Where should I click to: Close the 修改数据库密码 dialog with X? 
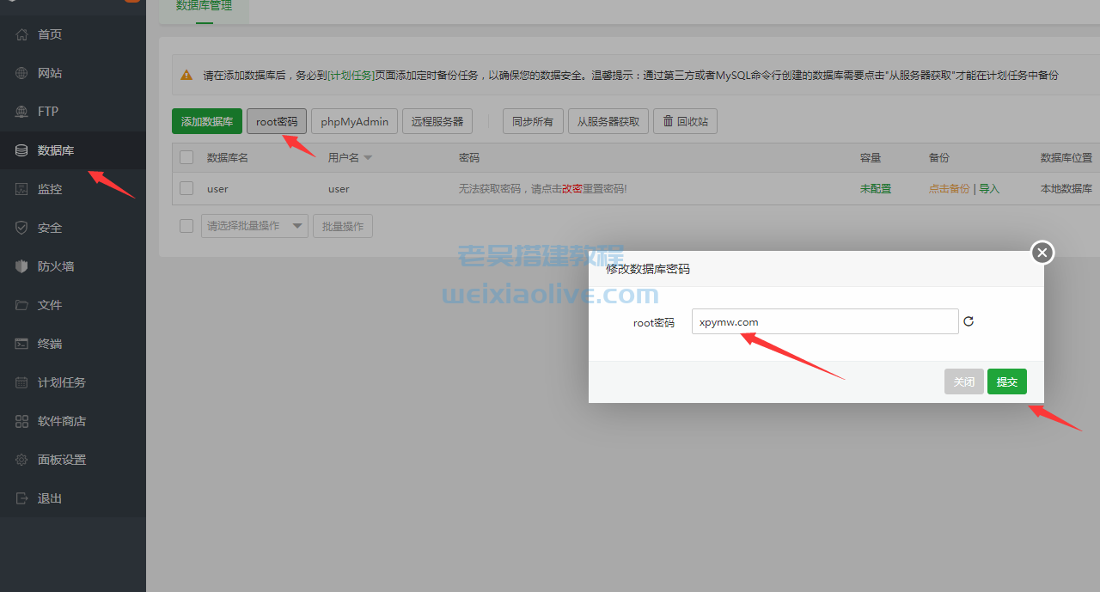[1042, 253]
